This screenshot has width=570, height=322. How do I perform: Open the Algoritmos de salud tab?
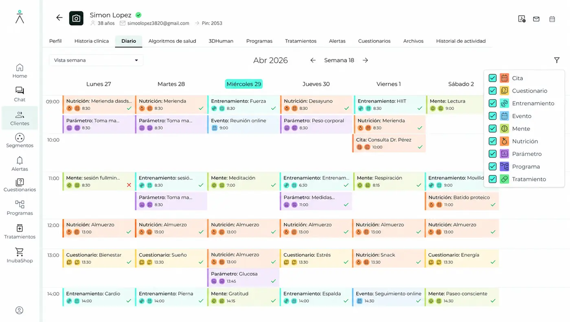tap(172, 41)
